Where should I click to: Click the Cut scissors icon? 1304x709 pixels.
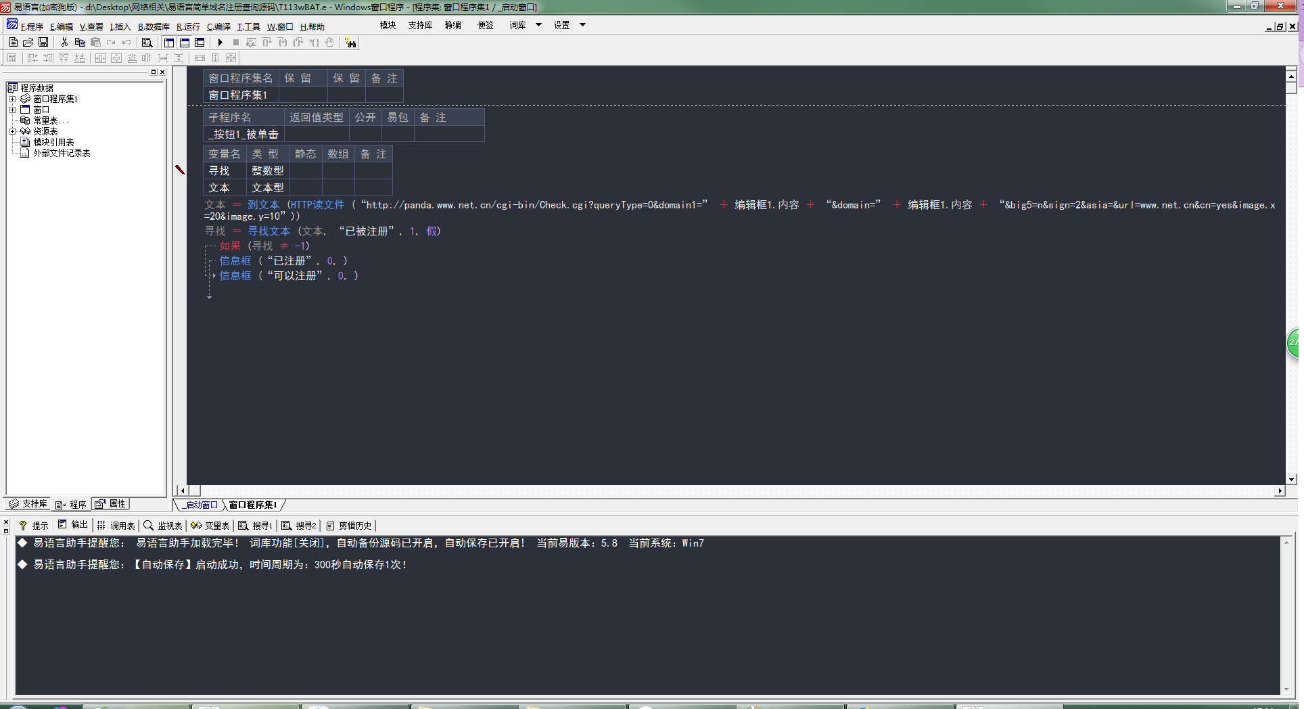[x=64, y=43]
